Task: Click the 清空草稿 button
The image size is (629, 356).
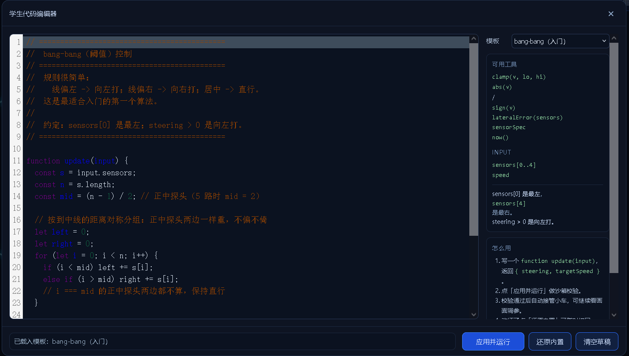Action: pos(597,342)
